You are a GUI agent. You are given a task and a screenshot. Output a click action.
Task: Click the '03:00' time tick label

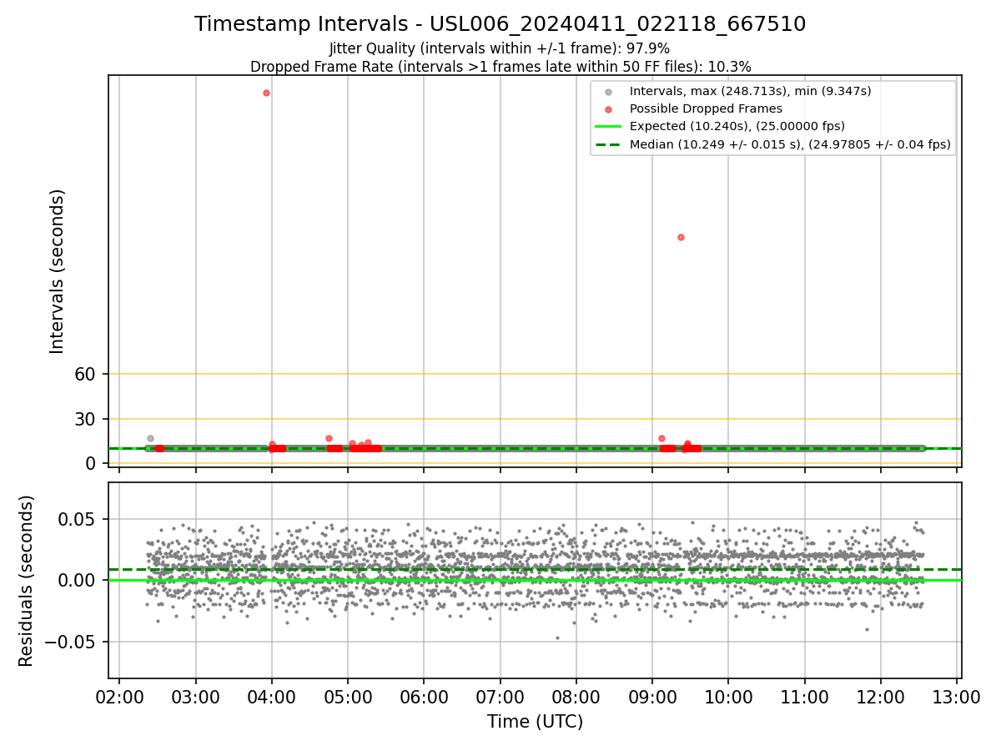tap(196, 697)
